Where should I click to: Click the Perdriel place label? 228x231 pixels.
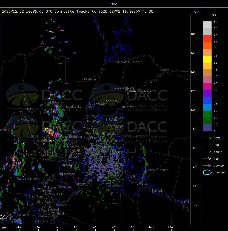[67, 160]
